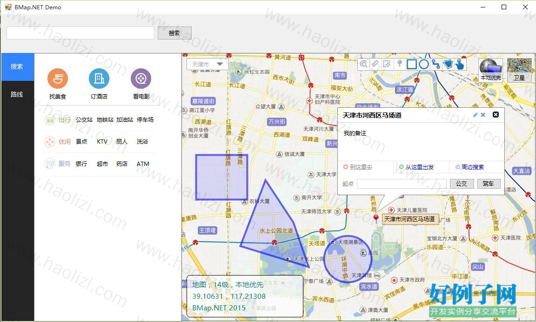Select the region zoom tool on map toolbar
Image resolution: width=536 pixels, height=322 pixels.
click(x=387, y=64)
